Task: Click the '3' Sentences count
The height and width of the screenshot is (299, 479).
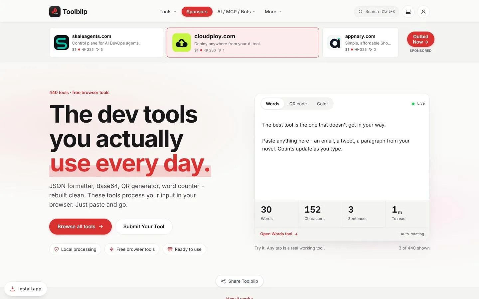Action: click(351, 210)
